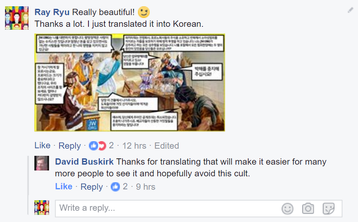Open David Buskirk's profile name link
This screenshot has width=358, height=222.
point(84,162)
